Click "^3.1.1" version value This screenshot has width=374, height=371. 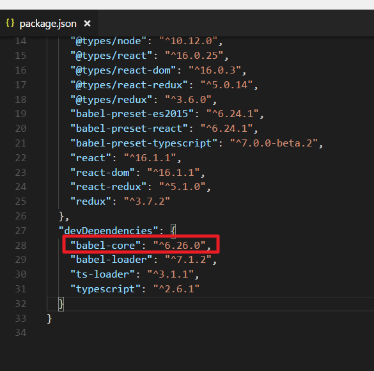click(171, 274)
